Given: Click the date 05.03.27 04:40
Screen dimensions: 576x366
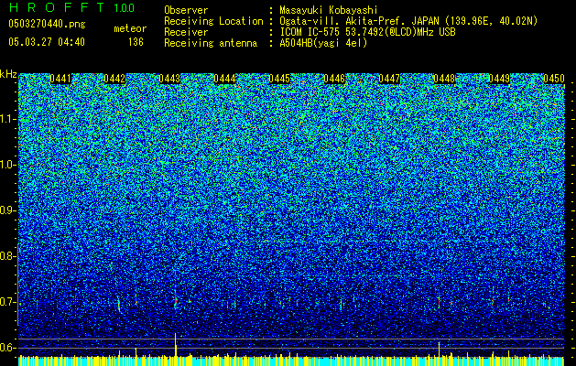Looking at the screenshot, I should pyautogui.click(x=47, y=42).
